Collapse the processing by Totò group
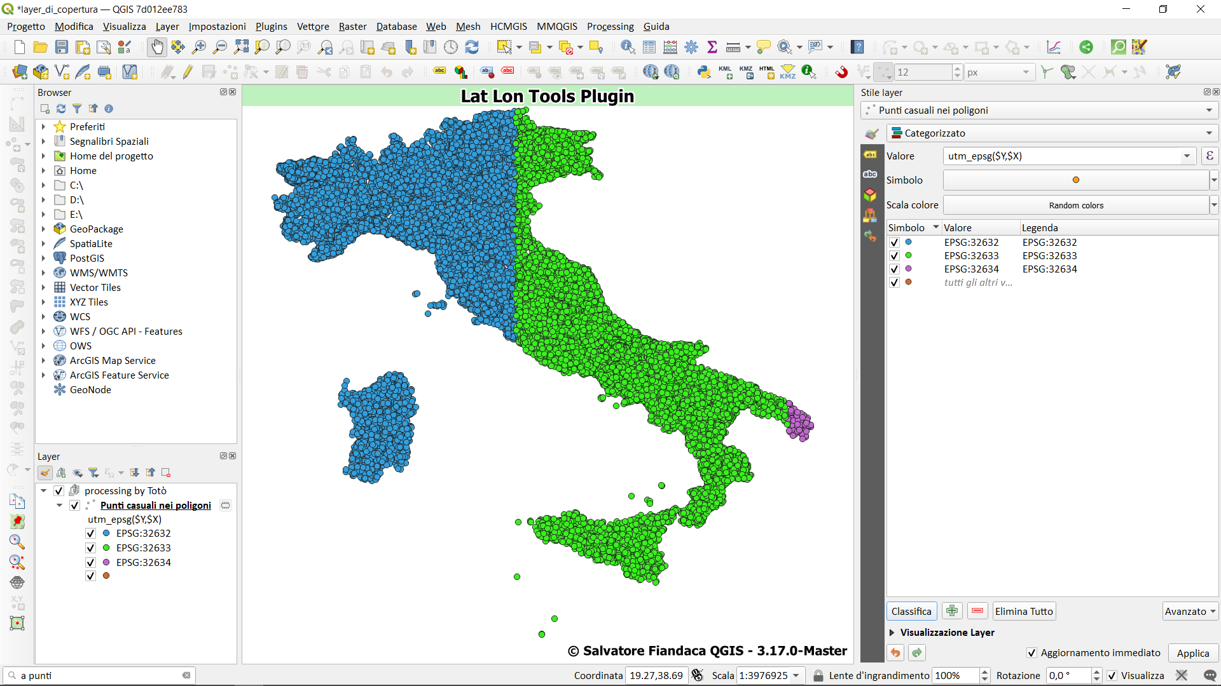 coord(43,490)
